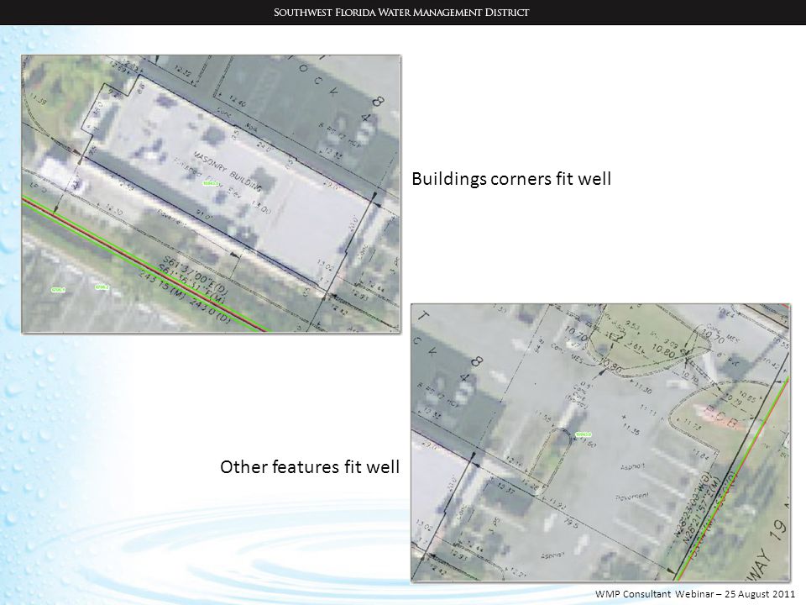
Task: Click the S61°37'00"E(D) bearing label
Action: coord(195,276)
